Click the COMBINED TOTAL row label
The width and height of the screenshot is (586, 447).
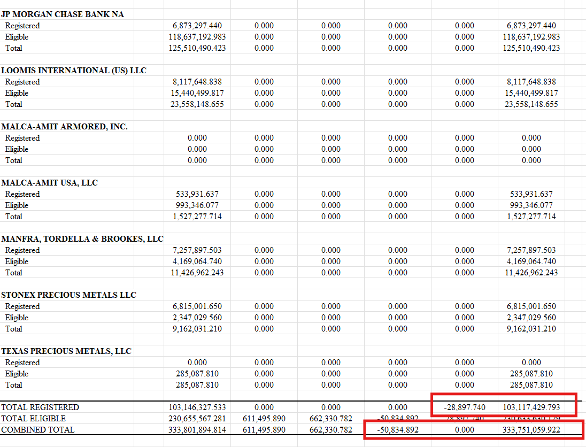38,429
